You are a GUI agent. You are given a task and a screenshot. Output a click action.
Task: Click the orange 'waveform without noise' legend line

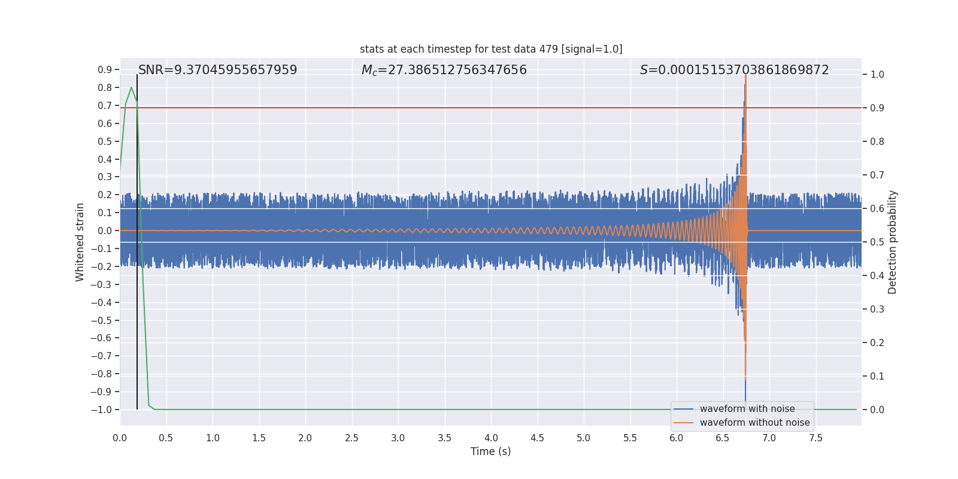(x=683, y=423)
